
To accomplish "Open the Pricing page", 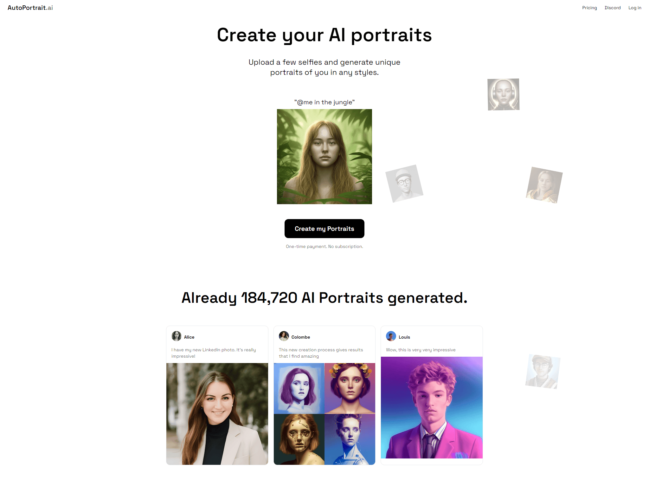I will tap(589, 8).
